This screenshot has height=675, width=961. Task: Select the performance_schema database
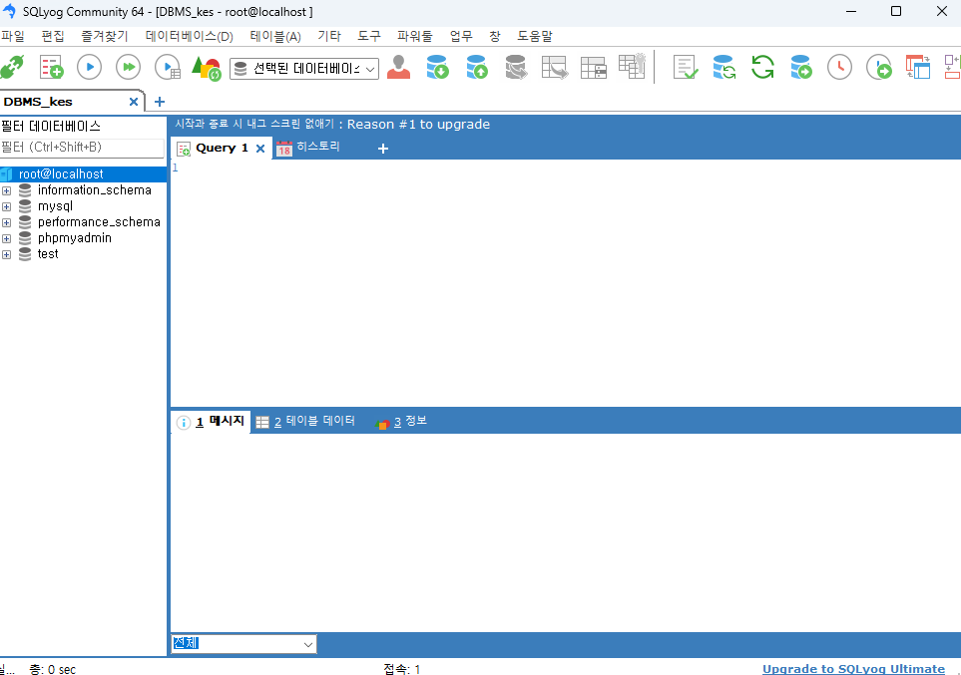[99, 222]
